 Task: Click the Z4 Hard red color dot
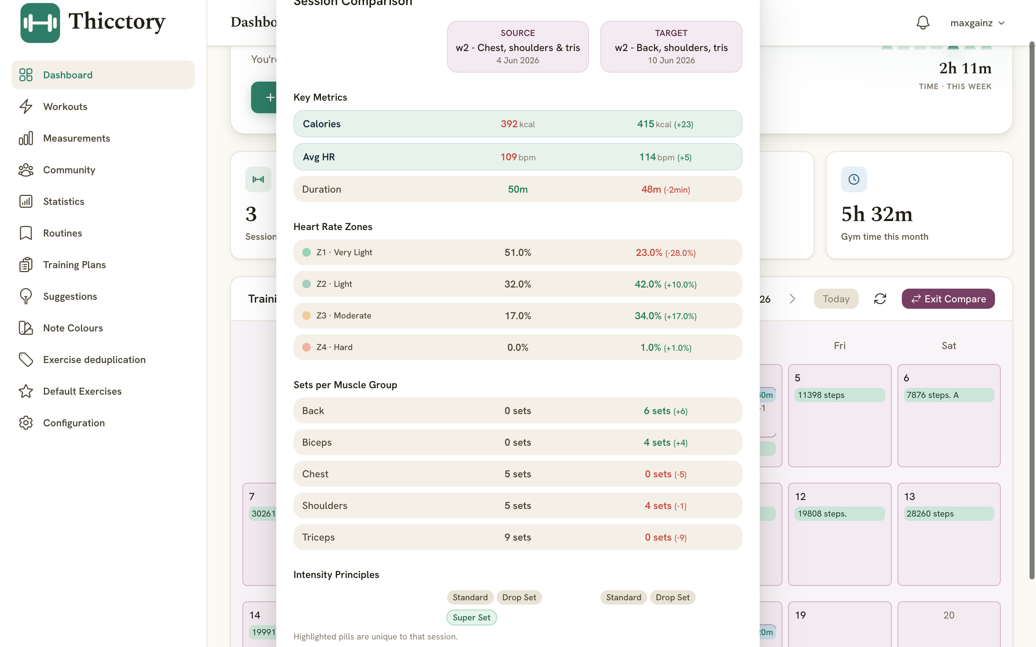[306, 348]
